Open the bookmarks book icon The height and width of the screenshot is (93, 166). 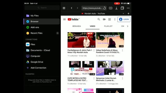point(110,8)
